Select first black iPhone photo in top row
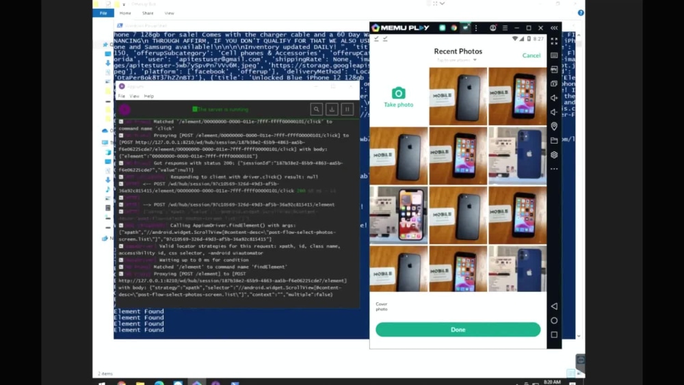 (458, 96)
